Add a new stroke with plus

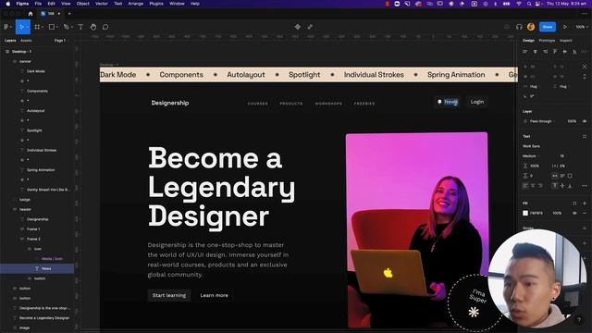pyautogui.click(x=585, y=228)
